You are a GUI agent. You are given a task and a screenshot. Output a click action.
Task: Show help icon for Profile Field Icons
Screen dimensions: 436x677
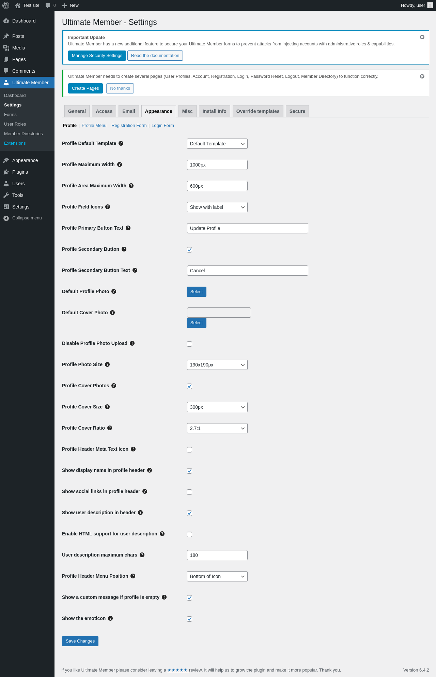(108, 207)
